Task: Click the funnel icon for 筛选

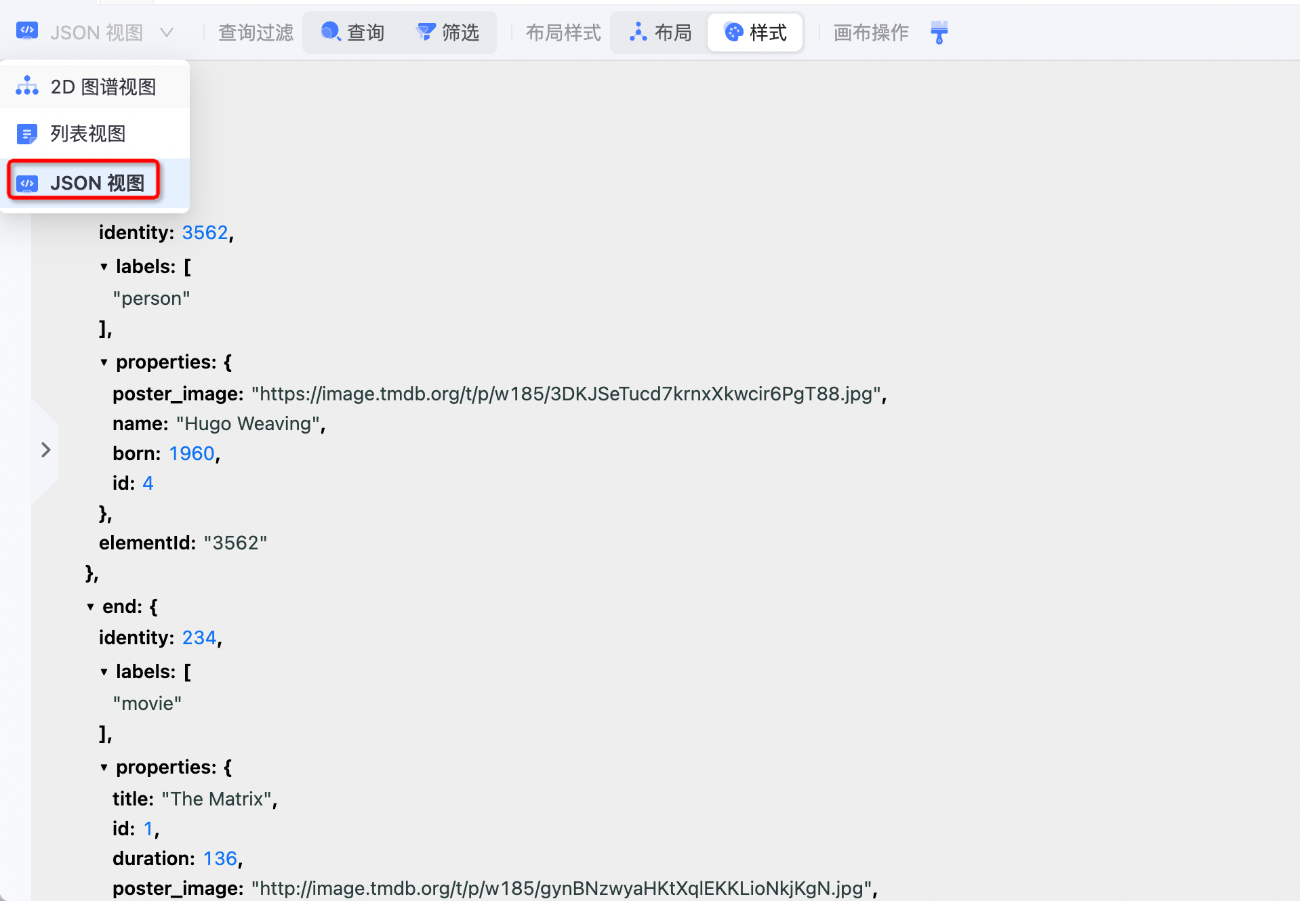Action: pos(426,31)
